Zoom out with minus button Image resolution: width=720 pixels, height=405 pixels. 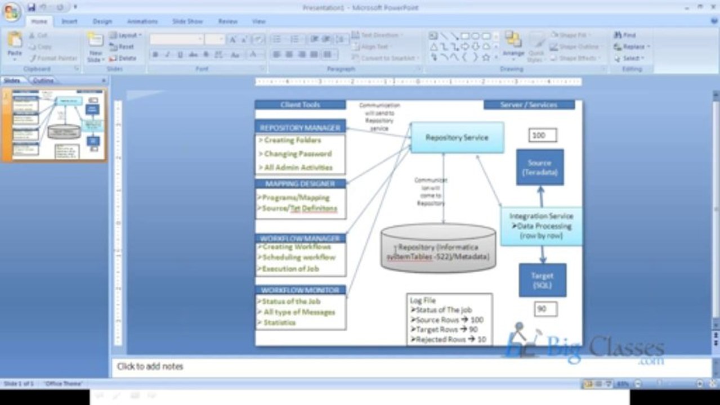tap(638, 384)
